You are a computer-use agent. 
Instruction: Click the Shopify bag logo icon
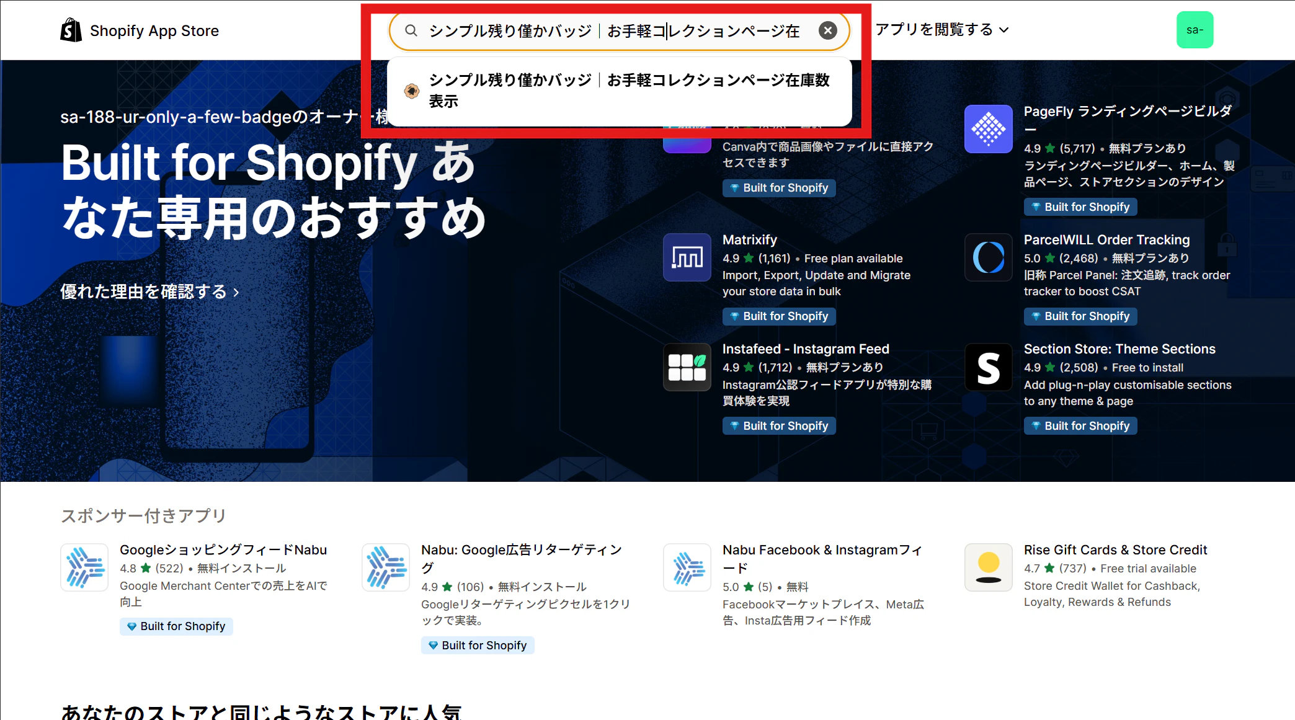point(71,30)
